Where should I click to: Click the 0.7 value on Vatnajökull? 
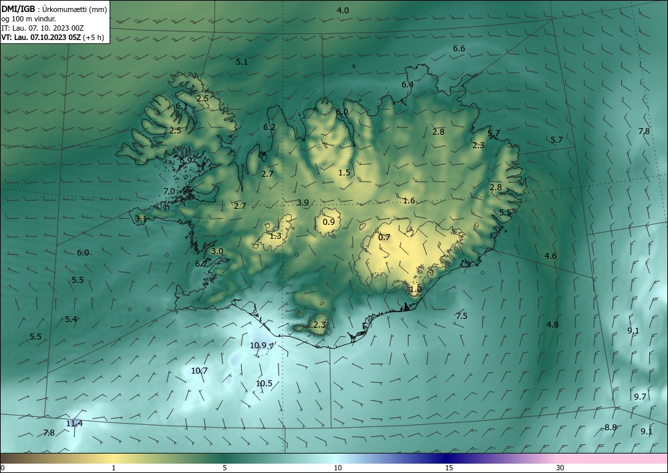point(384,238)
